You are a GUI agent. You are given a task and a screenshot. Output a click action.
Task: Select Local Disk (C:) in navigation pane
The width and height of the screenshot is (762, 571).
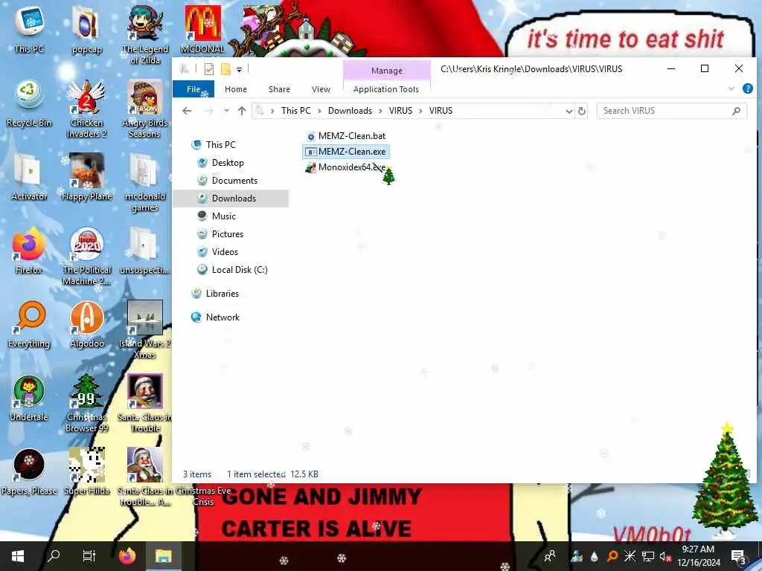pyautogui.click(x=239, y=270)
